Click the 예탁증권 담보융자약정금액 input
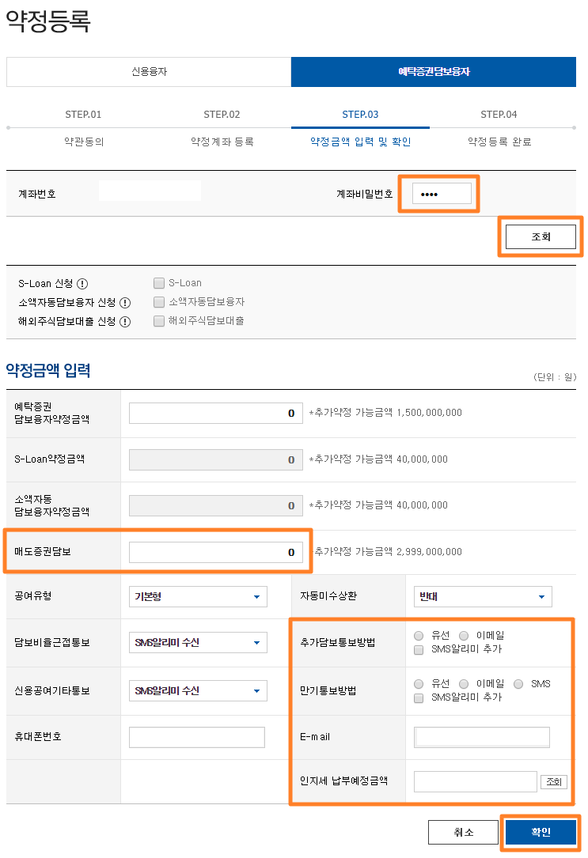This screenshot has height=858, width=588. [216, 413]
